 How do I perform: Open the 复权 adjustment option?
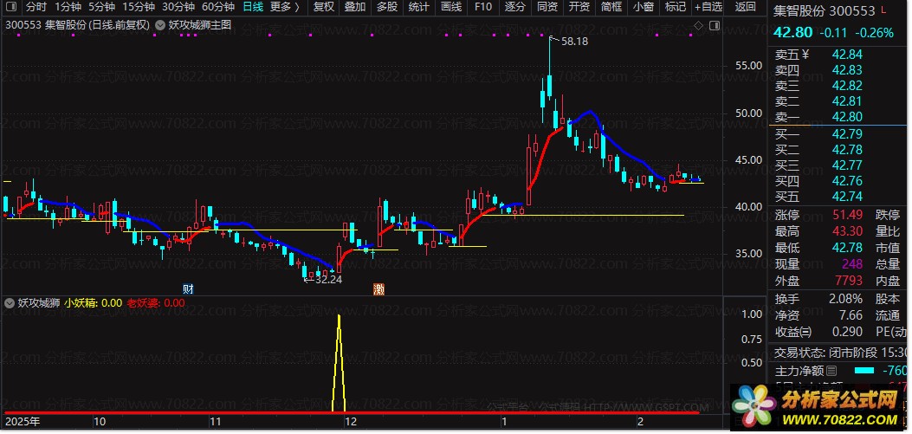[x=323, y=7]
